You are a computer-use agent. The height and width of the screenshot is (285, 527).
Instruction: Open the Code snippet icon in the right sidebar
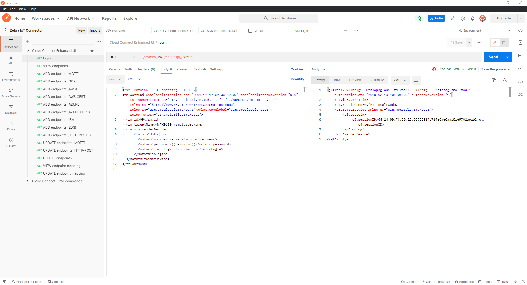click(x=520, y=69)
